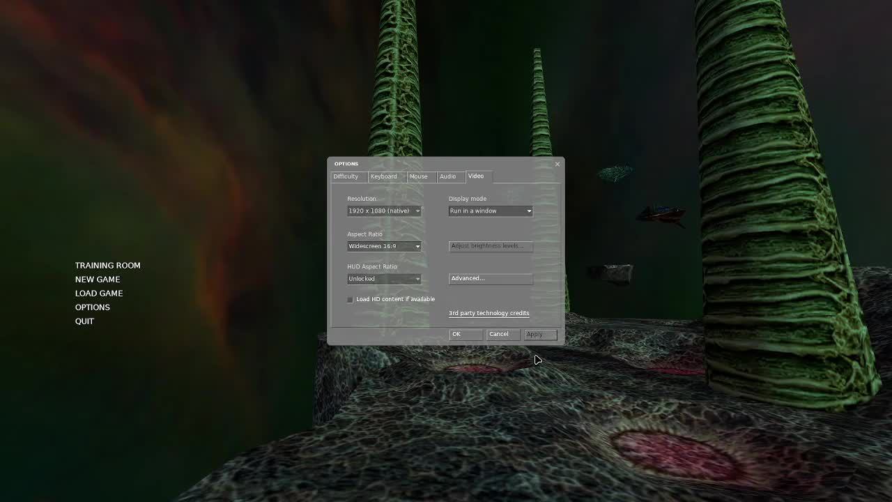Choose Load Game in main menu
The image size is (892, 502).
click(x=99, y=294)
